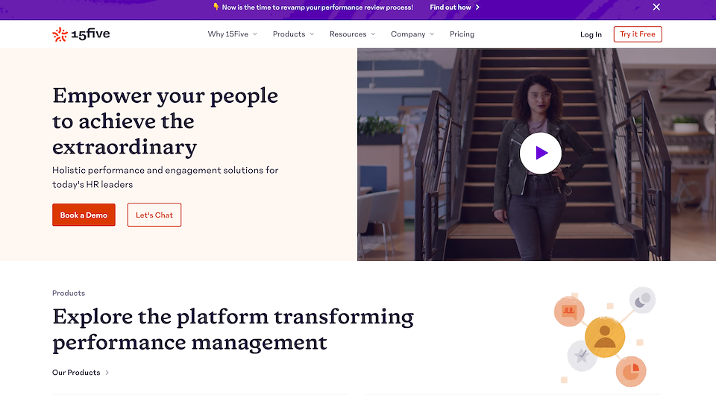Play the hero video
Viewport: 716px width, 395px height.
pyautogui.click(x=541, y=153)
